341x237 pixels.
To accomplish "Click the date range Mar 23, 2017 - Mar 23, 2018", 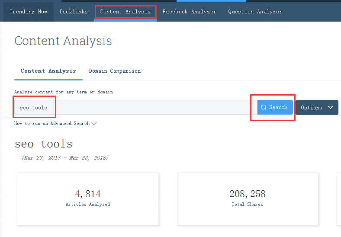I will [x=65, y=157].
